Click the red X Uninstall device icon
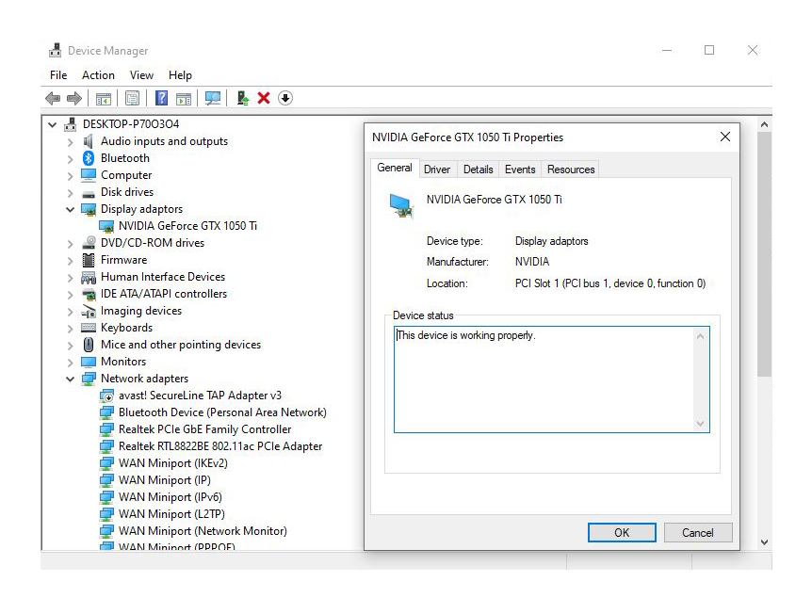812x614 pixels. (x=264, y=99)
